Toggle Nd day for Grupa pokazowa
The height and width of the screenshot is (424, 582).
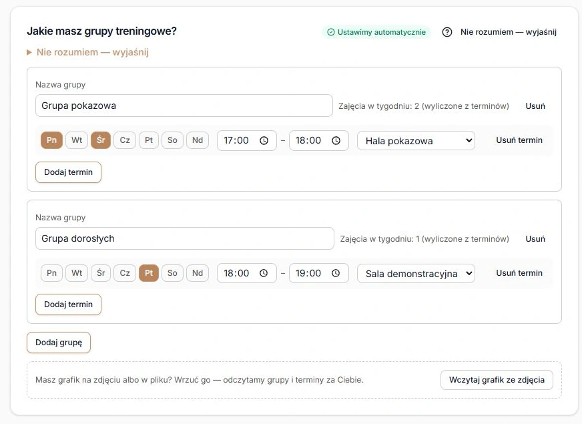coord(198,140)
